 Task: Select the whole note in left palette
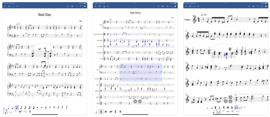(4, 108)
